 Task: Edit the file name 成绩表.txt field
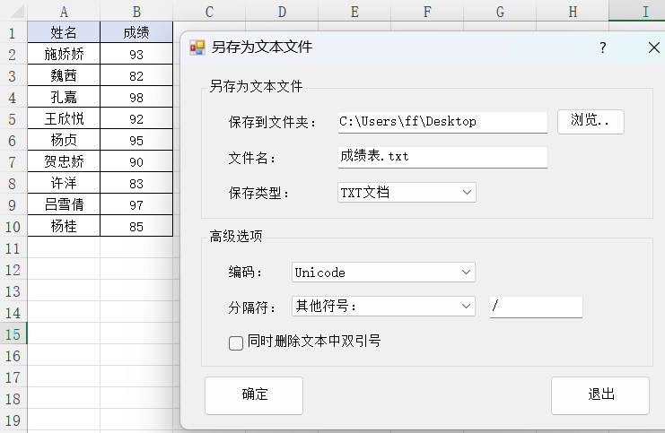(x=442, y=157)
